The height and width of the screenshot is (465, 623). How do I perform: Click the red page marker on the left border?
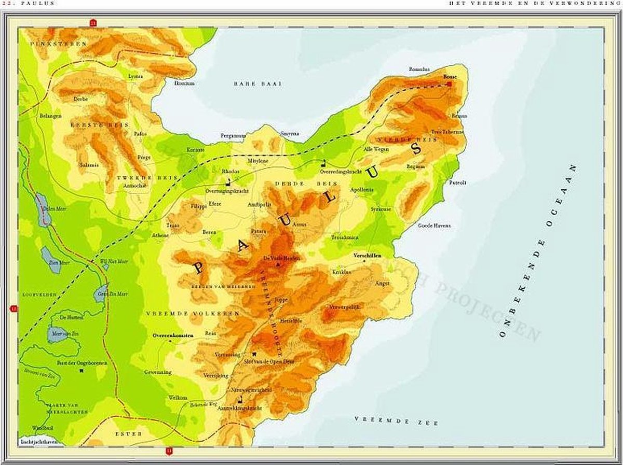click(14, 309)
